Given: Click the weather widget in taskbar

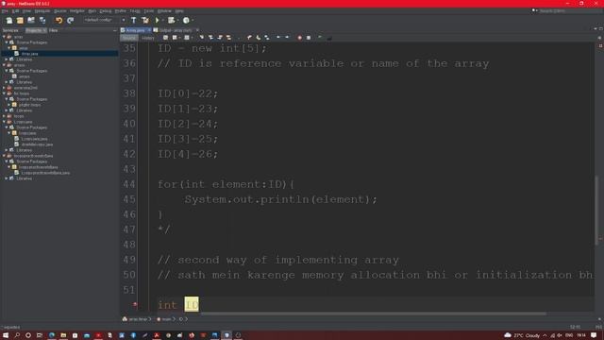Looking at the screenshot, I should coord(522,335).
